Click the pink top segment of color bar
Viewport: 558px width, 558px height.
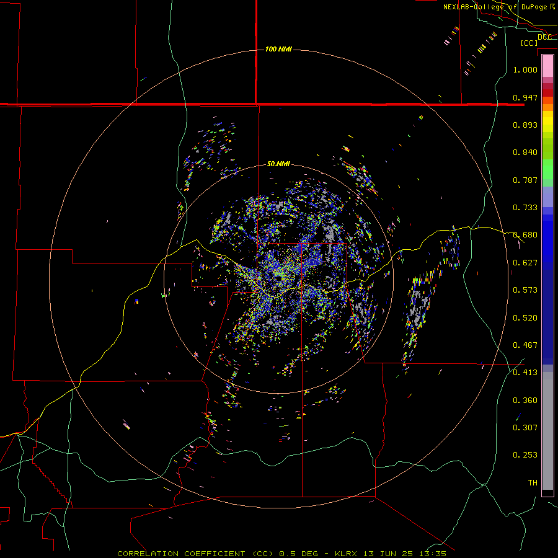pos(547,66)
